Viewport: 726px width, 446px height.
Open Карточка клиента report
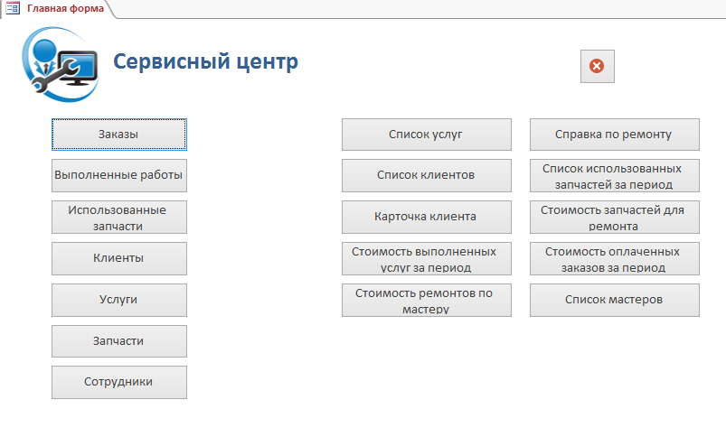(426, 217)
